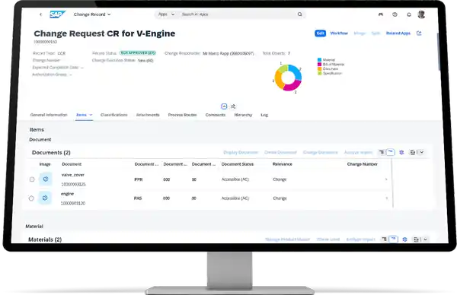
Task: Click the Relevance column header
Action: (x=282, y=164)
